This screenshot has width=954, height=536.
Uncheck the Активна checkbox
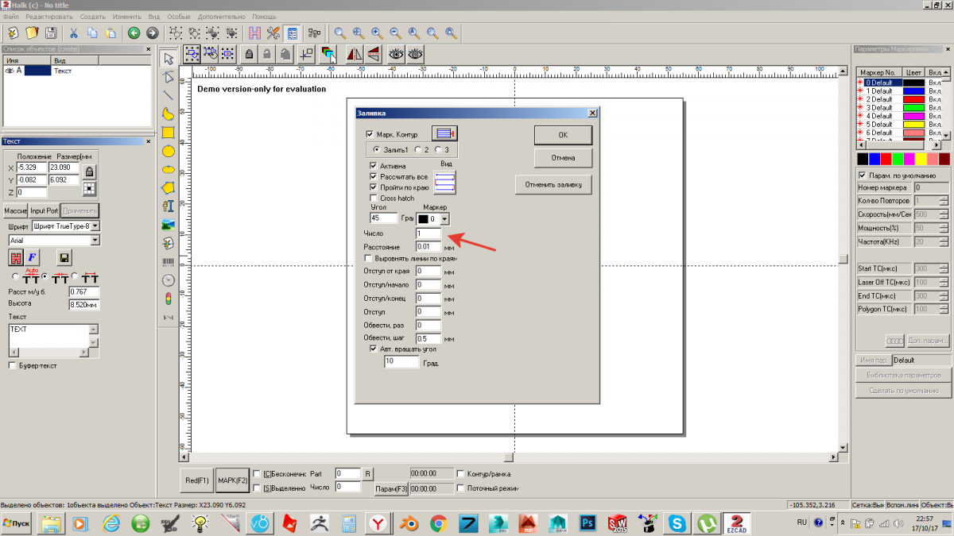(x=374, y=166)
